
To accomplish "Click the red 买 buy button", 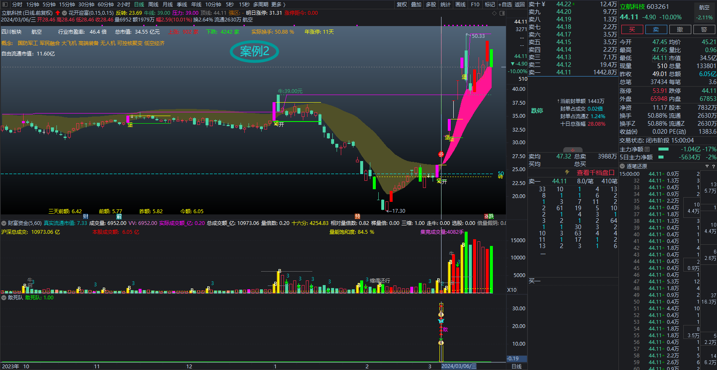I will point(632,29).
